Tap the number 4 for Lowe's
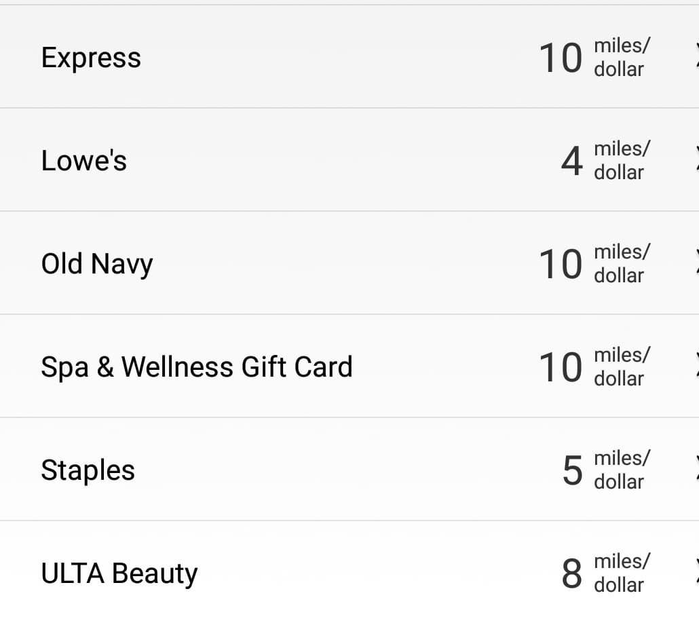 (571, 162)
